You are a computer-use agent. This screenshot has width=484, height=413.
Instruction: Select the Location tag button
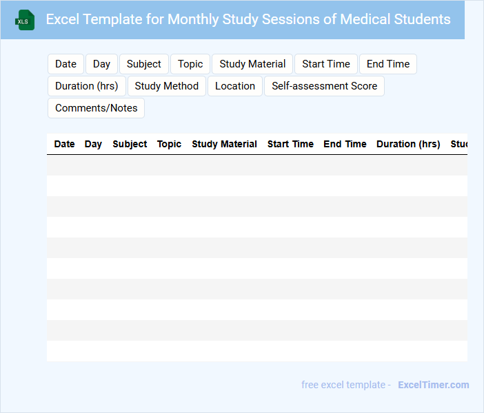[x=235, y=86]
